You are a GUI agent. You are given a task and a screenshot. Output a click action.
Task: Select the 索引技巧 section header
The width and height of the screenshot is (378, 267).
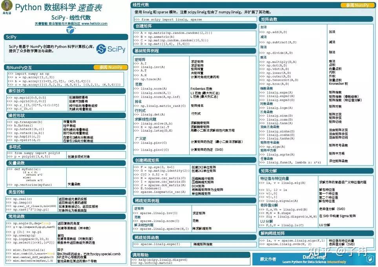tap(66, 91)
